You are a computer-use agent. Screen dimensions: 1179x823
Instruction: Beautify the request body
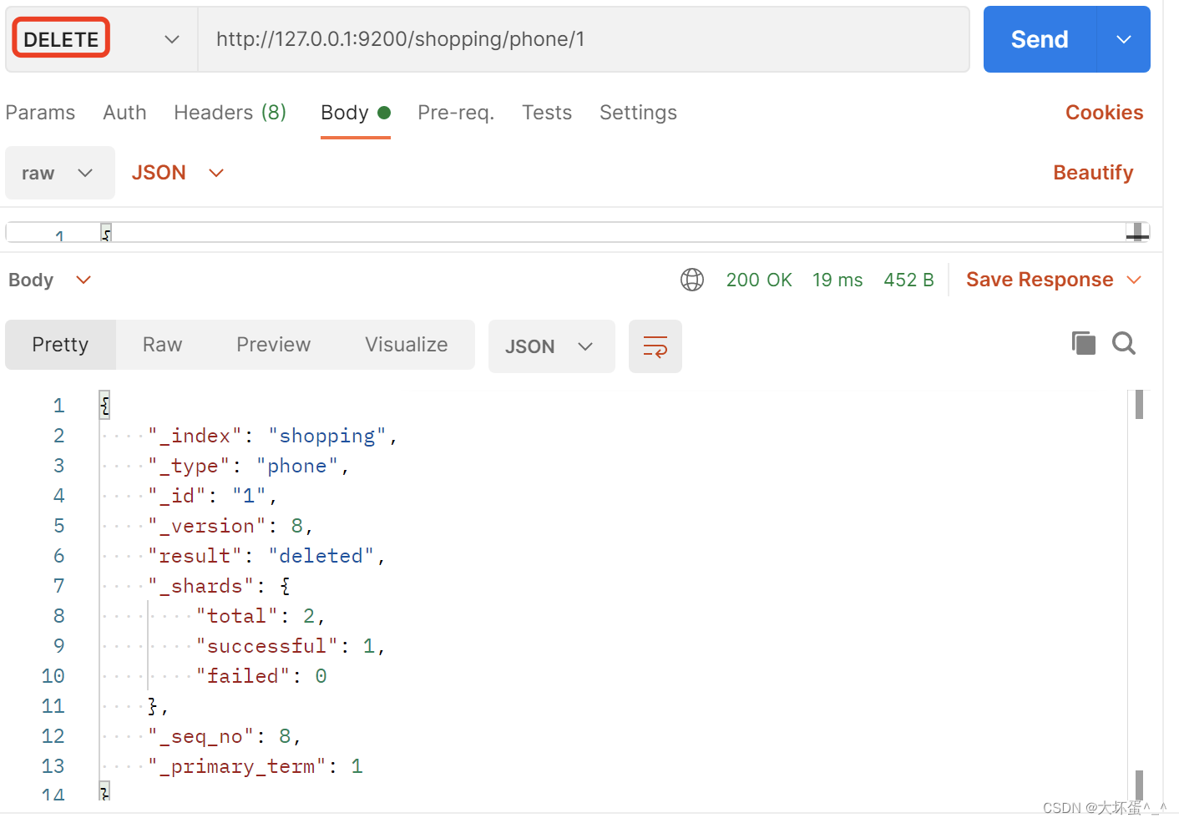click(1093, 173)
